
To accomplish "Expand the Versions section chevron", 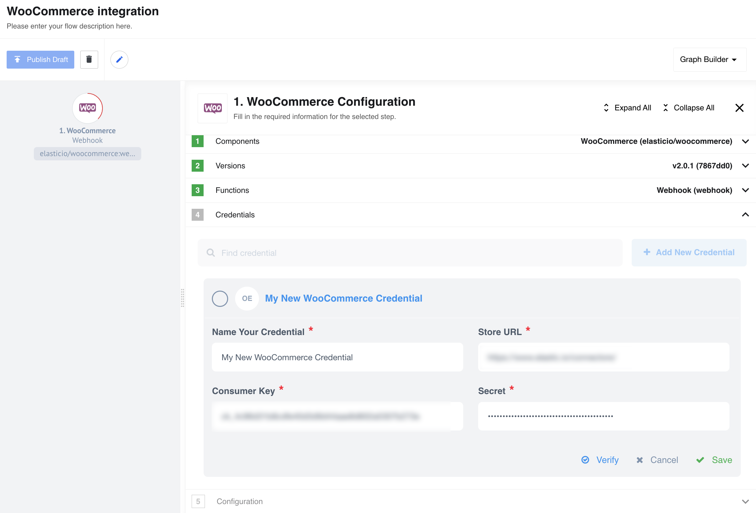I will point(745,166).
